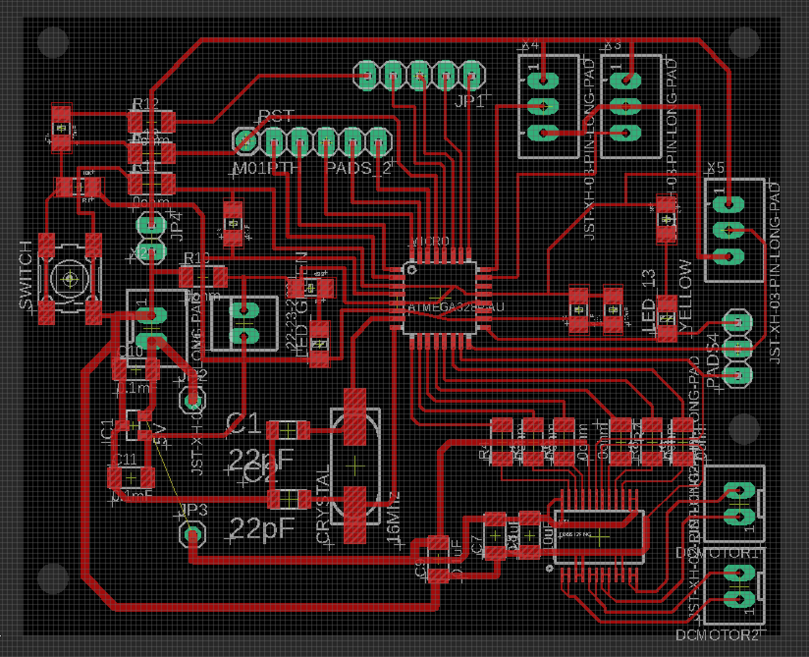Viewport: 809px width, 657px height.
Task: Click the DCMOTOR2 connector label
Action: tap(718, 635)
